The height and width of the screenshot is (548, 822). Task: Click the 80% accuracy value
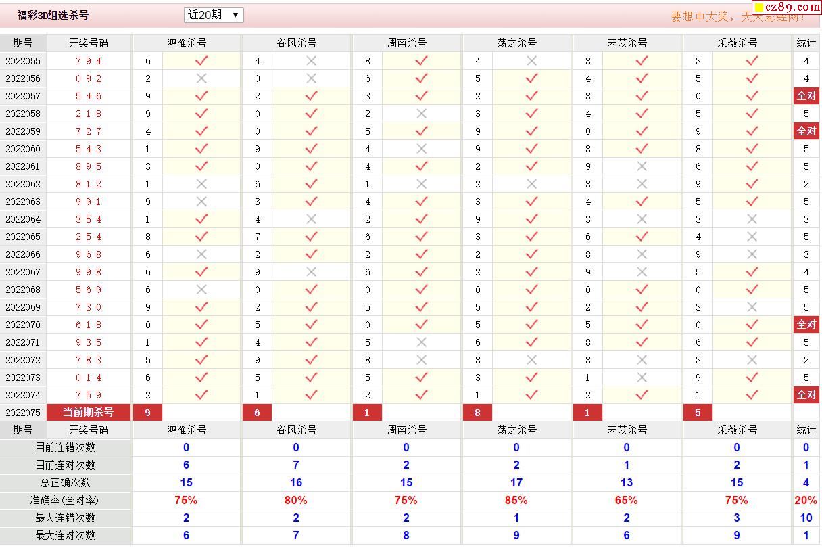pos(296,501)
